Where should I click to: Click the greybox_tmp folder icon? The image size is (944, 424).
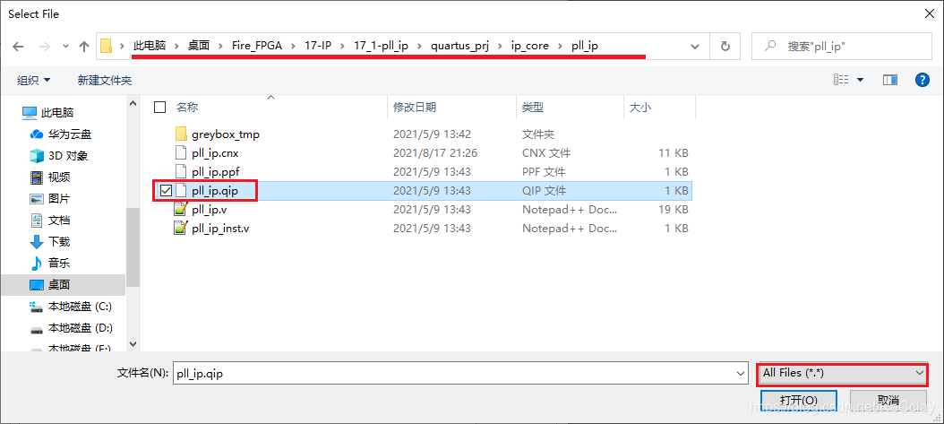(x=181, y=134)
